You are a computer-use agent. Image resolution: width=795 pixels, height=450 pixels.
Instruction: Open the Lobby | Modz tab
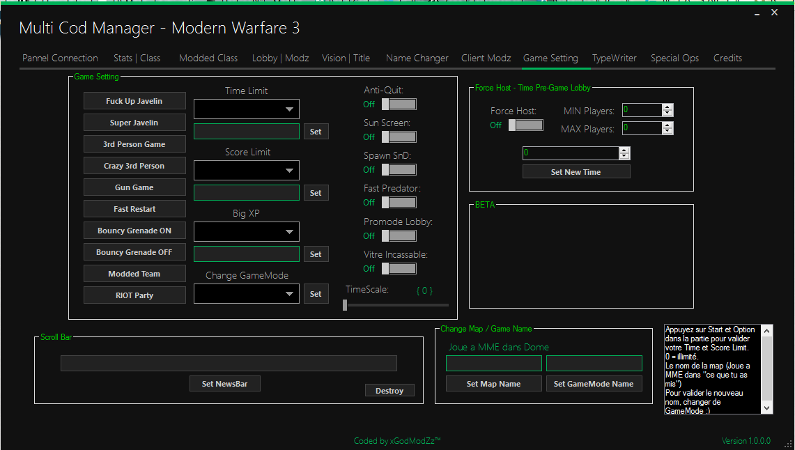tap(280, 59)
